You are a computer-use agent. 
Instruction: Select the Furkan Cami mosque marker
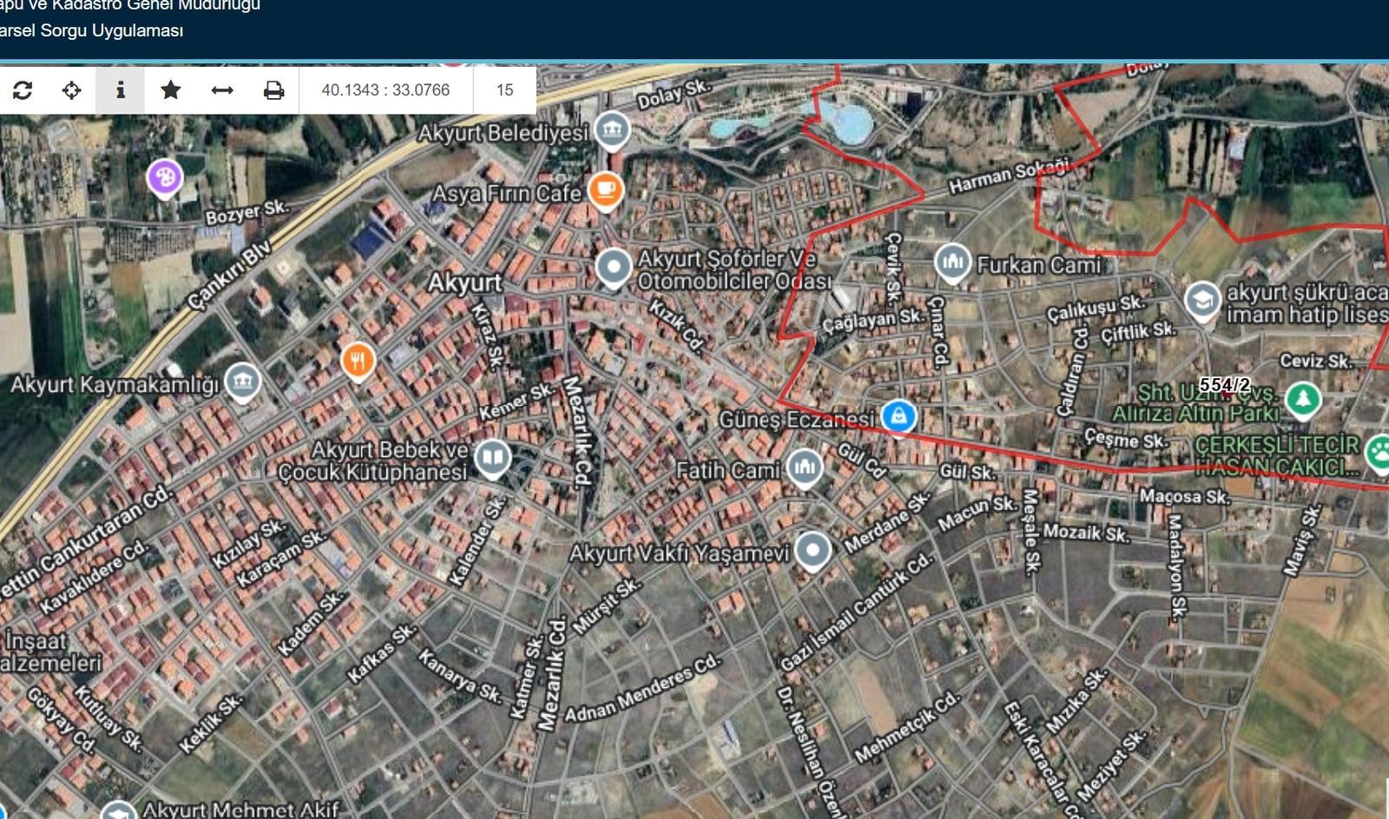pos(951,263)
